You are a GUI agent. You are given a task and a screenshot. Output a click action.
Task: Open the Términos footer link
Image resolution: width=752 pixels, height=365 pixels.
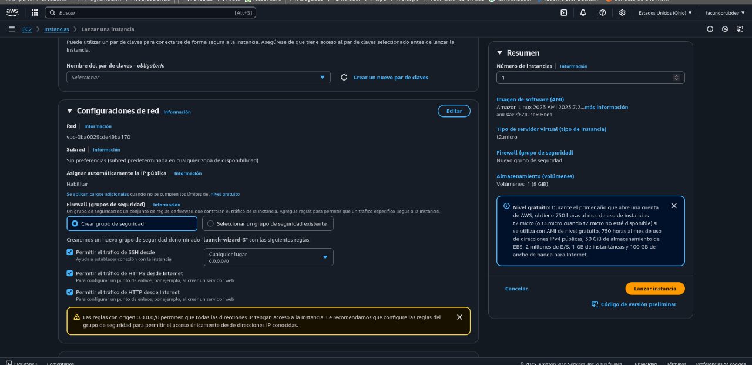(x=676, y=363)
